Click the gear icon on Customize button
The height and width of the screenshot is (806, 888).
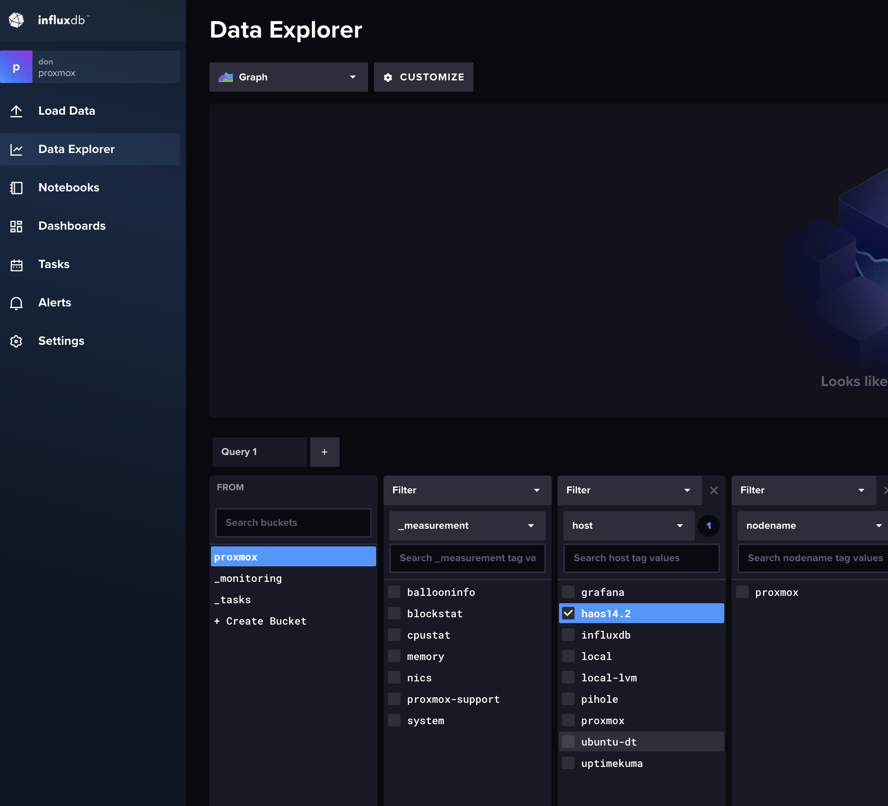pyautogui.click(x=388, y=77)
